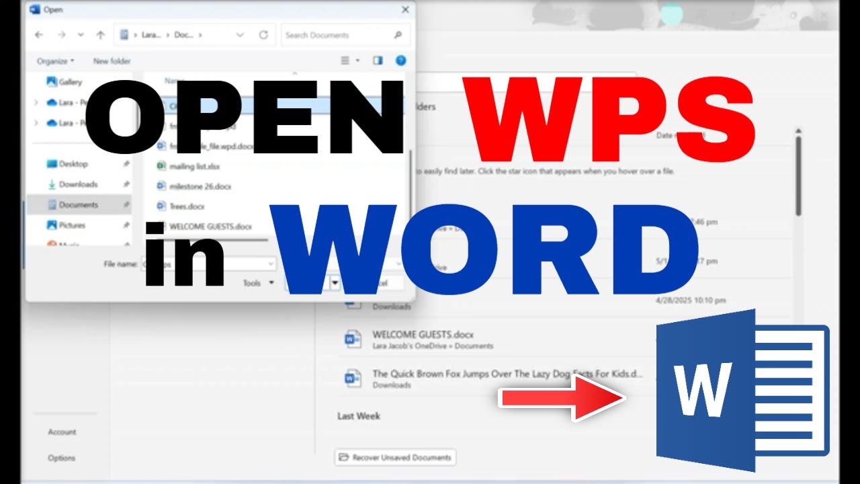Click the Word icon of Trees.docx

pos(161,206)
